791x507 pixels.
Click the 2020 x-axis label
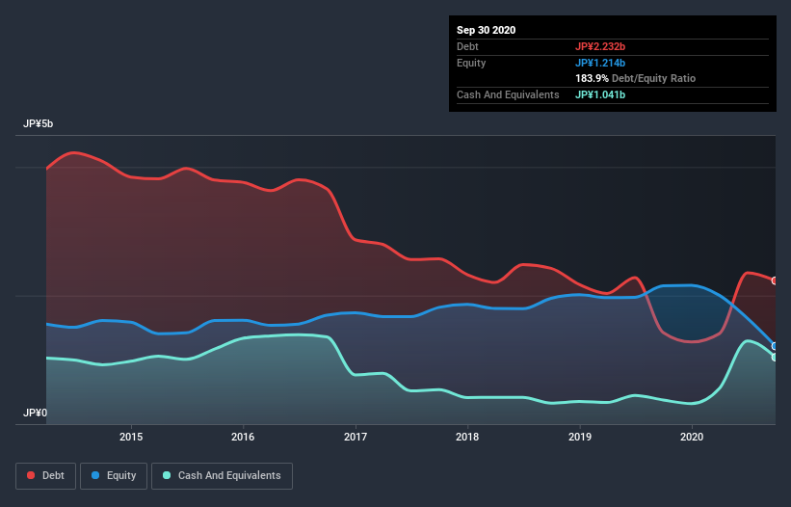point(692,437)
